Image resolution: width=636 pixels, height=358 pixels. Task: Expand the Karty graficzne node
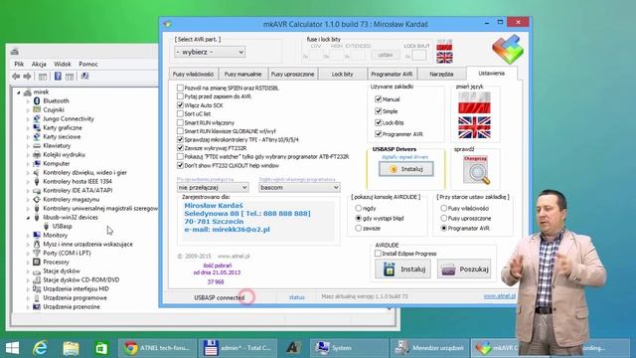(x=28, y=128)
